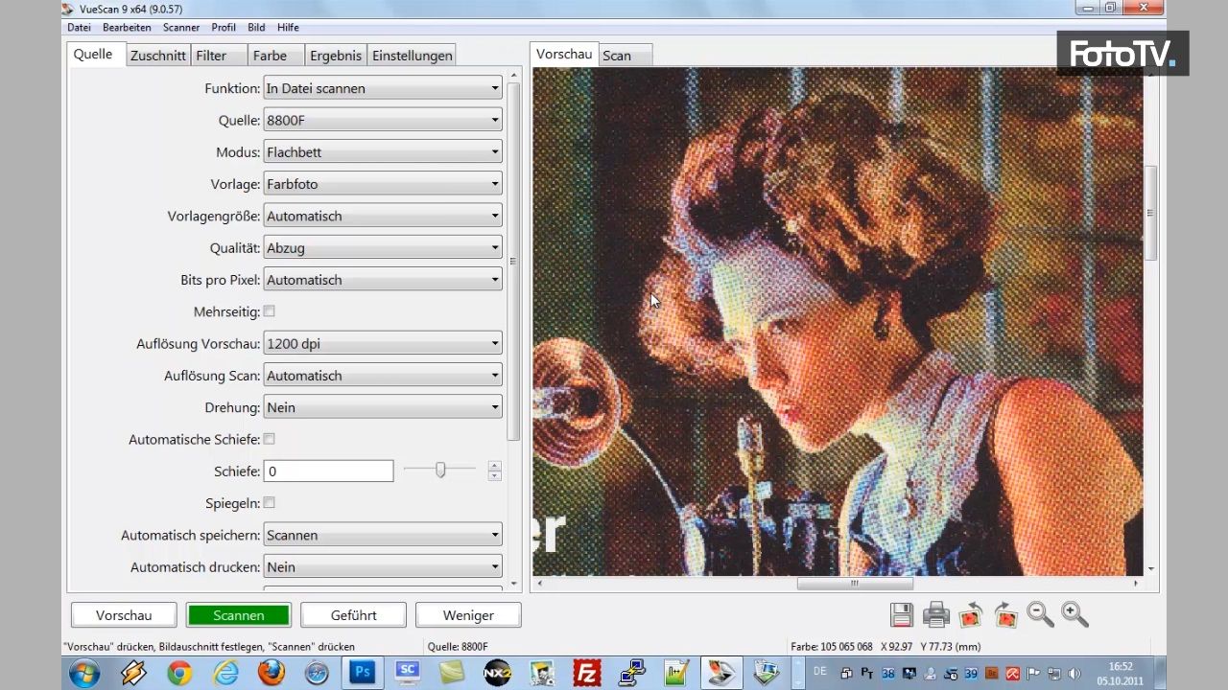Open the SC application in the taskbar
1228x690 pixels.
[x=408, y=673]
